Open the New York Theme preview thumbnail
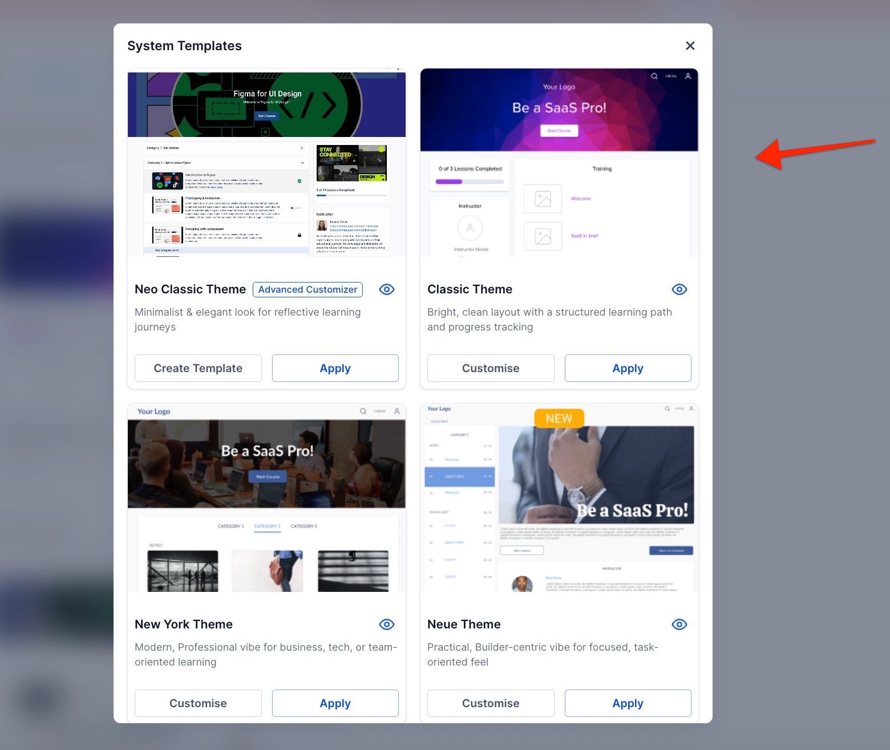This screenshot has width=890, height=750. [266, 498]
